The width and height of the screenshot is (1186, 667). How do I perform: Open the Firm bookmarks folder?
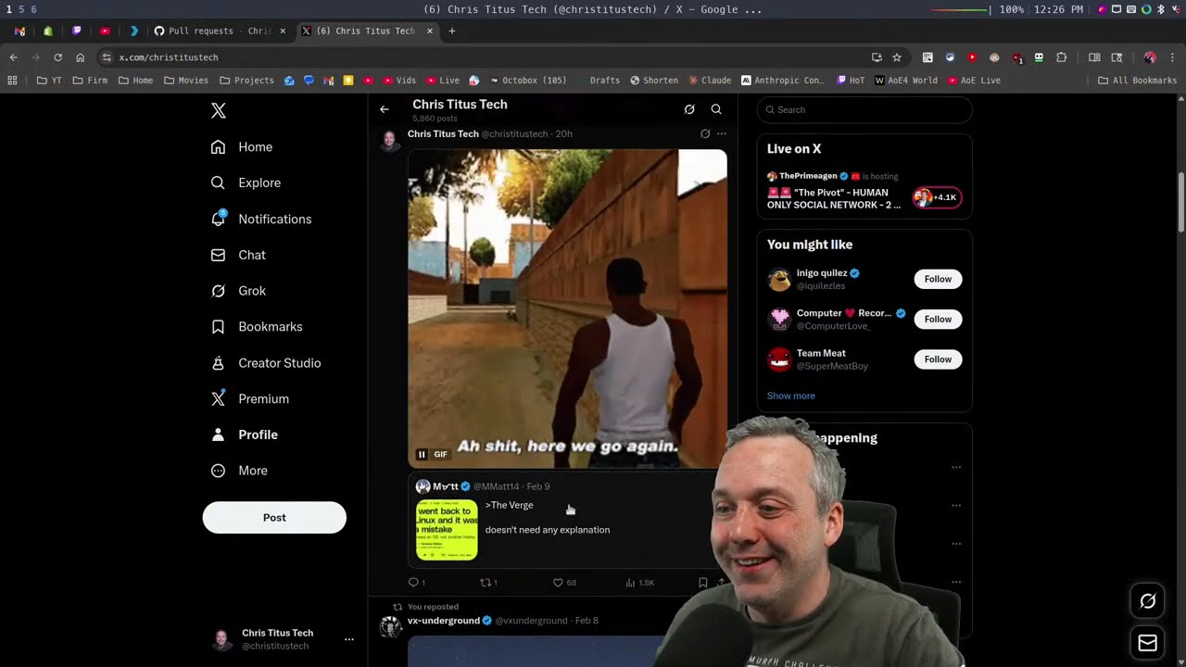[90, 81]
